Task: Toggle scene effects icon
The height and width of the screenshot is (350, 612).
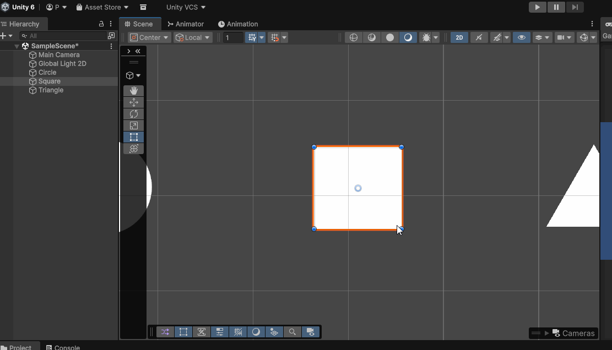Action: tap(496, 37)
